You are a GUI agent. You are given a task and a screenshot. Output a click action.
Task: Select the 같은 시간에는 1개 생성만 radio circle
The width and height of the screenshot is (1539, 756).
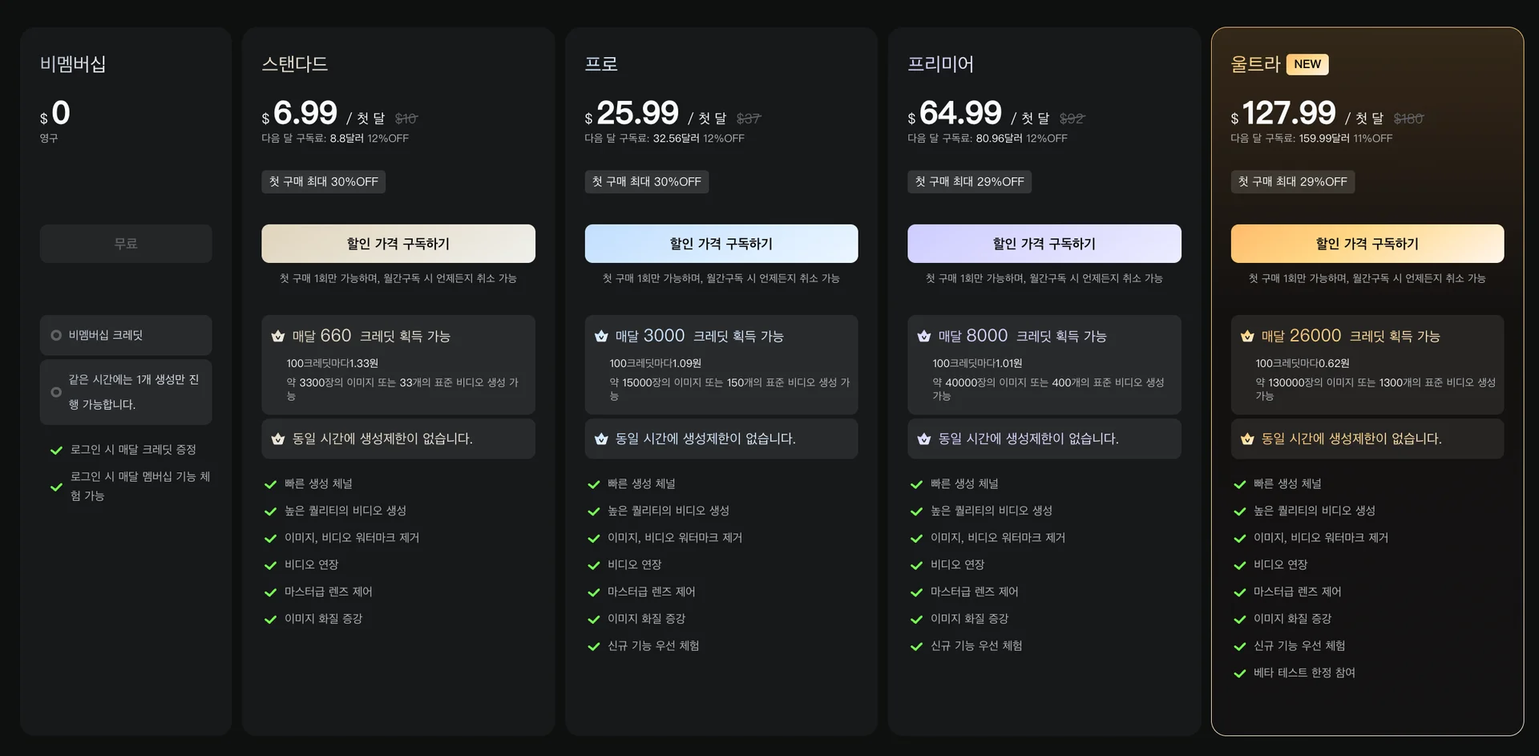tap(55, 392)
